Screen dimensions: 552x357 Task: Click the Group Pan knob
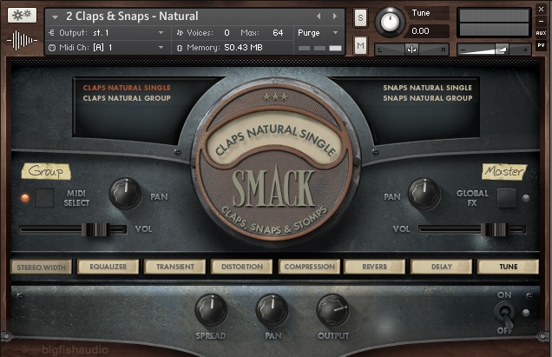coord(125,194)
